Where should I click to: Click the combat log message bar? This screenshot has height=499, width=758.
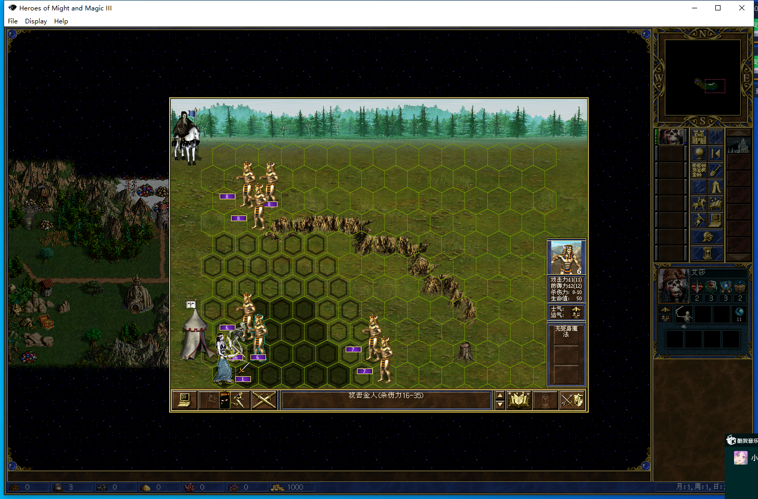coord(386,400)
